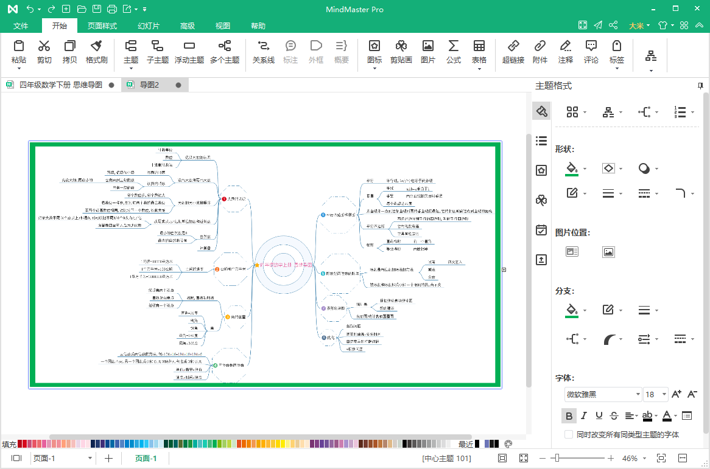Toggle the outline view icon in status bar

click(x=16, y=458)
